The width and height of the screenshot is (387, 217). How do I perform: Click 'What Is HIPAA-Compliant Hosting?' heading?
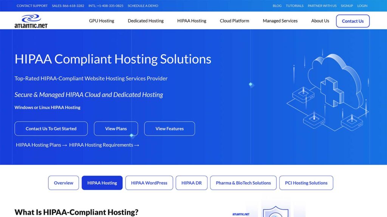coord(76,212)
